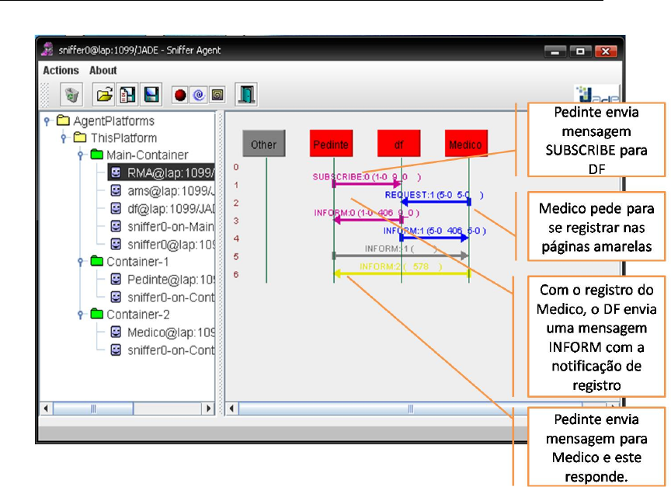Exit via the green door icon
This screenshot has width=671, height=487.
pyautogui.click(x=246, y=95)
